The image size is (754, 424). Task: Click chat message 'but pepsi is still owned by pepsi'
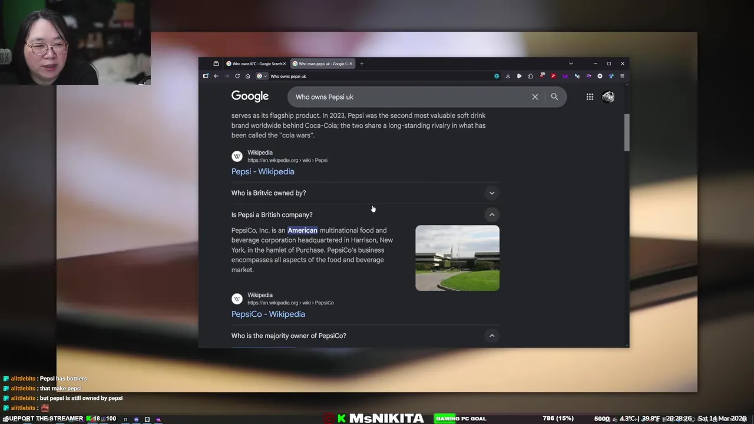pos(81,398)
